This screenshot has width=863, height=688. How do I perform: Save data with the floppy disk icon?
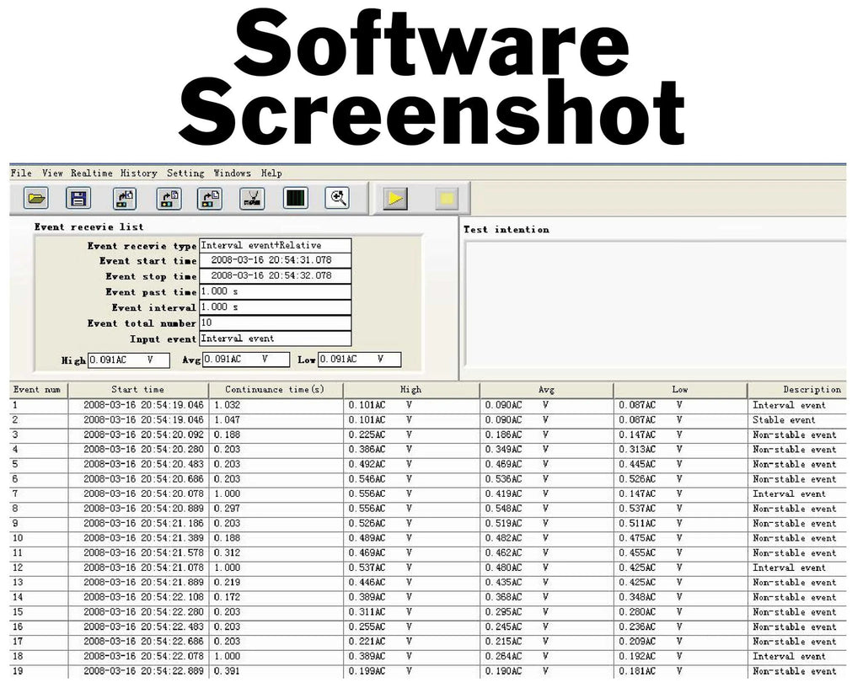click(78, 199)
